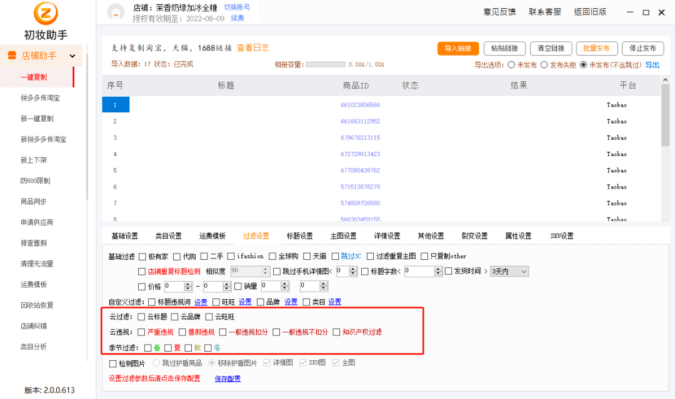This screenshot has height=399, width=675.
Task: Click 设置 link next to 标题违规词
Action: pos(201,302)
